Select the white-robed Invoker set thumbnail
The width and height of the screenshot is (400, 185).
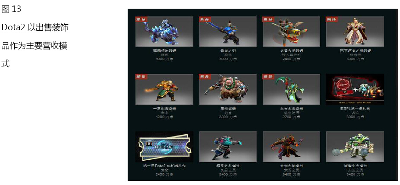355,32
